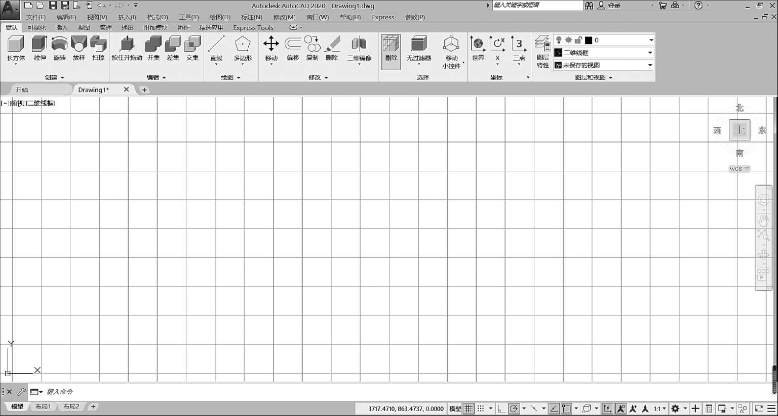778x416 pixels.
Task: Click the WCS button under the ViewCube
Action: click(739, 169)
